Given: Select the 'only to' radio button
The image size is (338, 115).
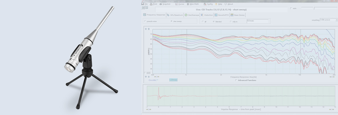Looking at the screenshot, I should click(x=231, y=22).
